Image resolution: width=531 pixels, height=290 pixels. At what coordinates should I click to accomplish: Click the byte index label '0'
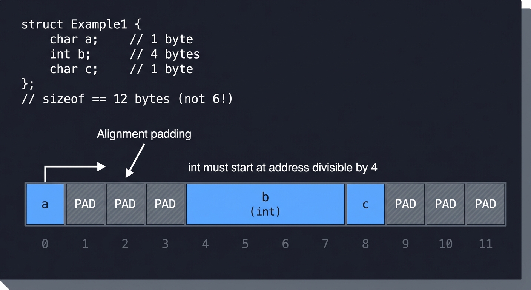pos(45,244)
